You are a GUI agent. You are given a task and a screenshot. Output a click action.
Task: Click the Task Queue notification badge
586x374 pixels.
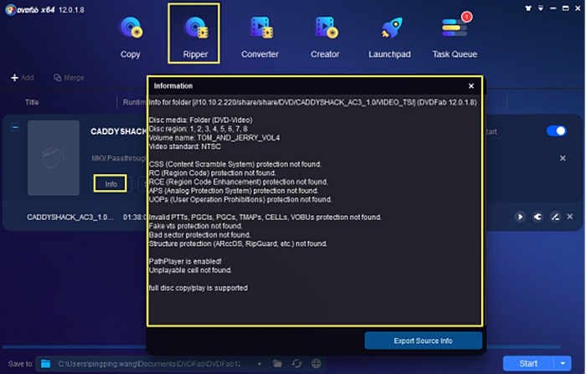tap(466, 17)
